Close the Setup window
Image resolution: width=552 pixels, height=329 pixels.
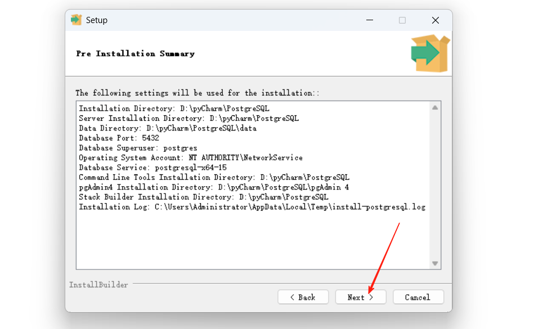436,20
